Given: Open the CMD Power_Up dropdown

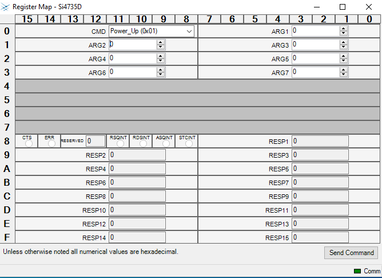Looking at the screenshot, I should pyautogui.click(x=152, y=32).
